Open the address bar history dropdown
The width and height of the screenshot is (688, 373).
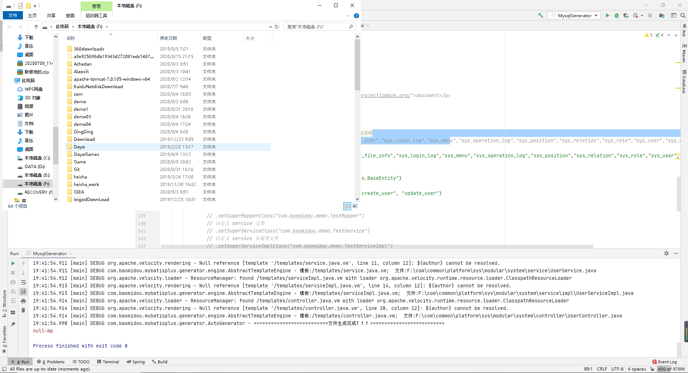[271, 27]
